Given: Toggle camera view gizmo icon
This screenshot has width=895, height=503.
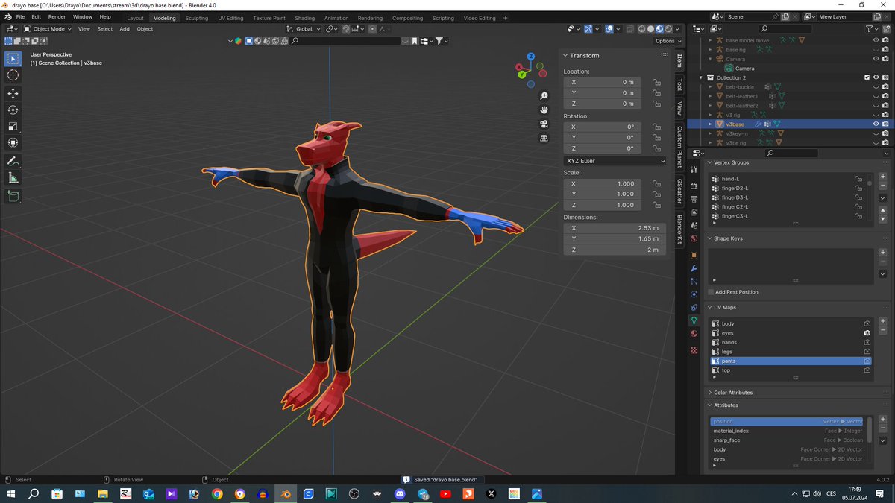Looking at the screenshot, I should click(544, 124).
